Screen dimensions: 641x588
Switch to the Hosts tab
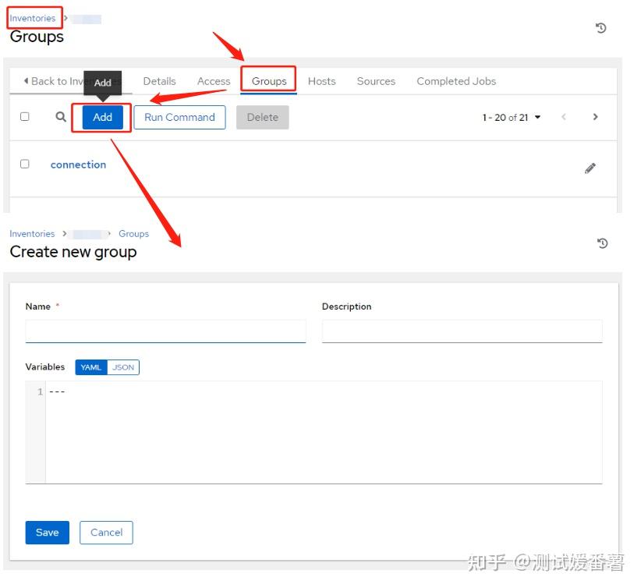[321, 81]
